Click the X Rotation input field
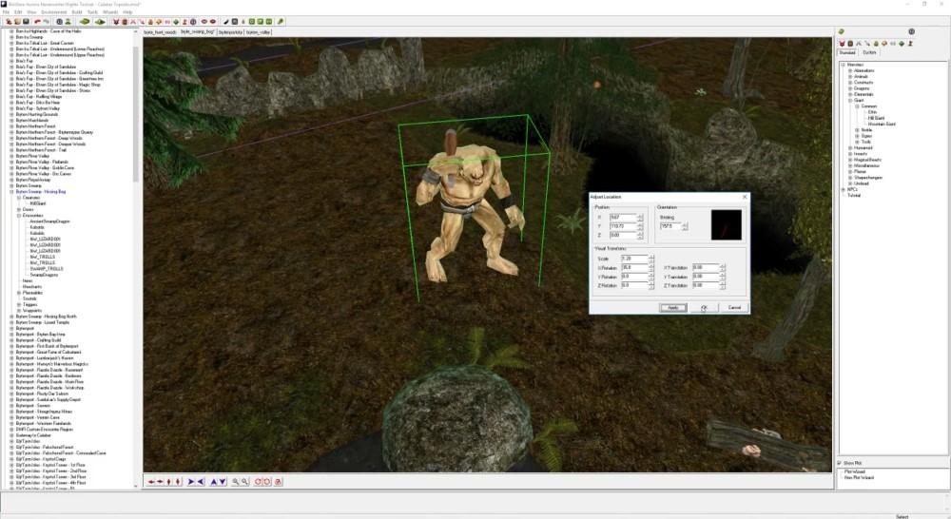 635,267
